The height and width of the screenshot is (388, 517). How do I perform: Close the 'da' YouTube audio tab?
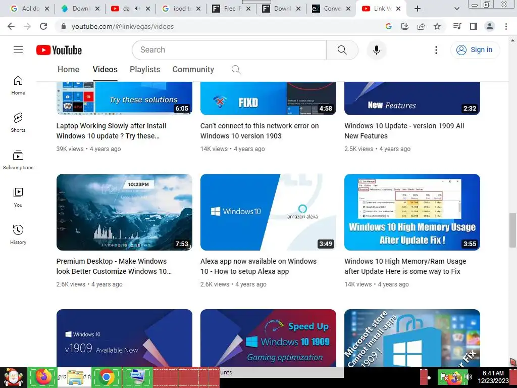(x=148, y=9)
